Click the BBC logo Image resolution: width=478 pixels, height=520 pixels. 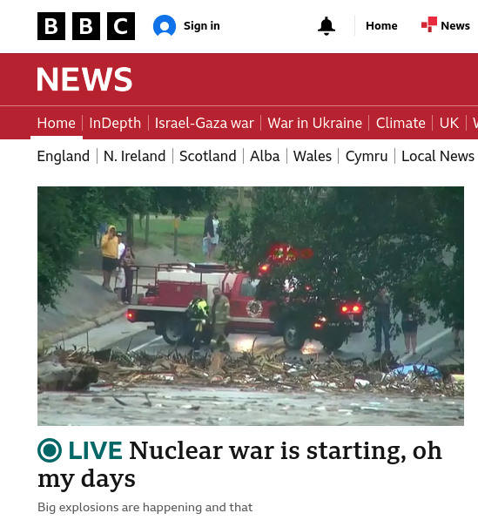(x=86, y=26)
